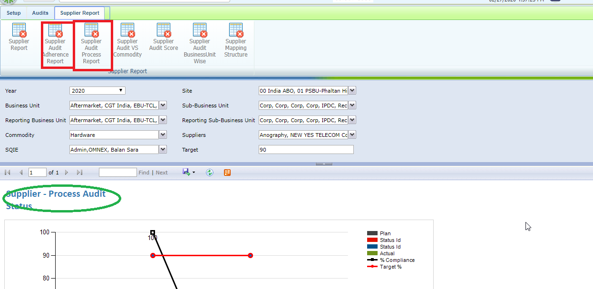Click the blue Status Id legend swatch
593x289 pixels.
click(x=372, y=247)
